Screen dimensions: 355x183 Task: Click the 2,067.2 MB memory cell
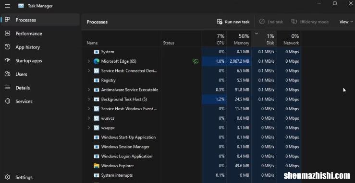click(x=239, y=61)
